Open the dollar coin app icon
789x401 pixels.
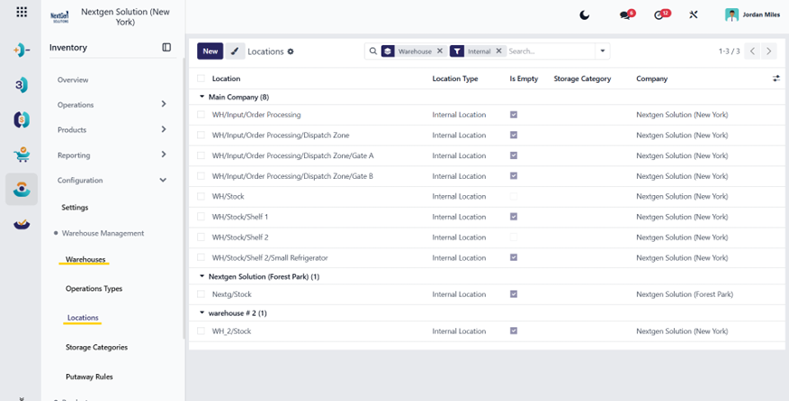(x=22, y=119)
